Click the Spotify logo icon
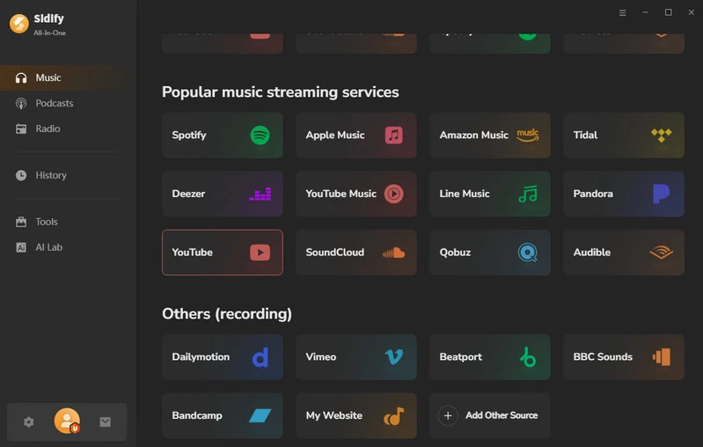This screenshot has width=703, height=447. click(x=260, y=135)
